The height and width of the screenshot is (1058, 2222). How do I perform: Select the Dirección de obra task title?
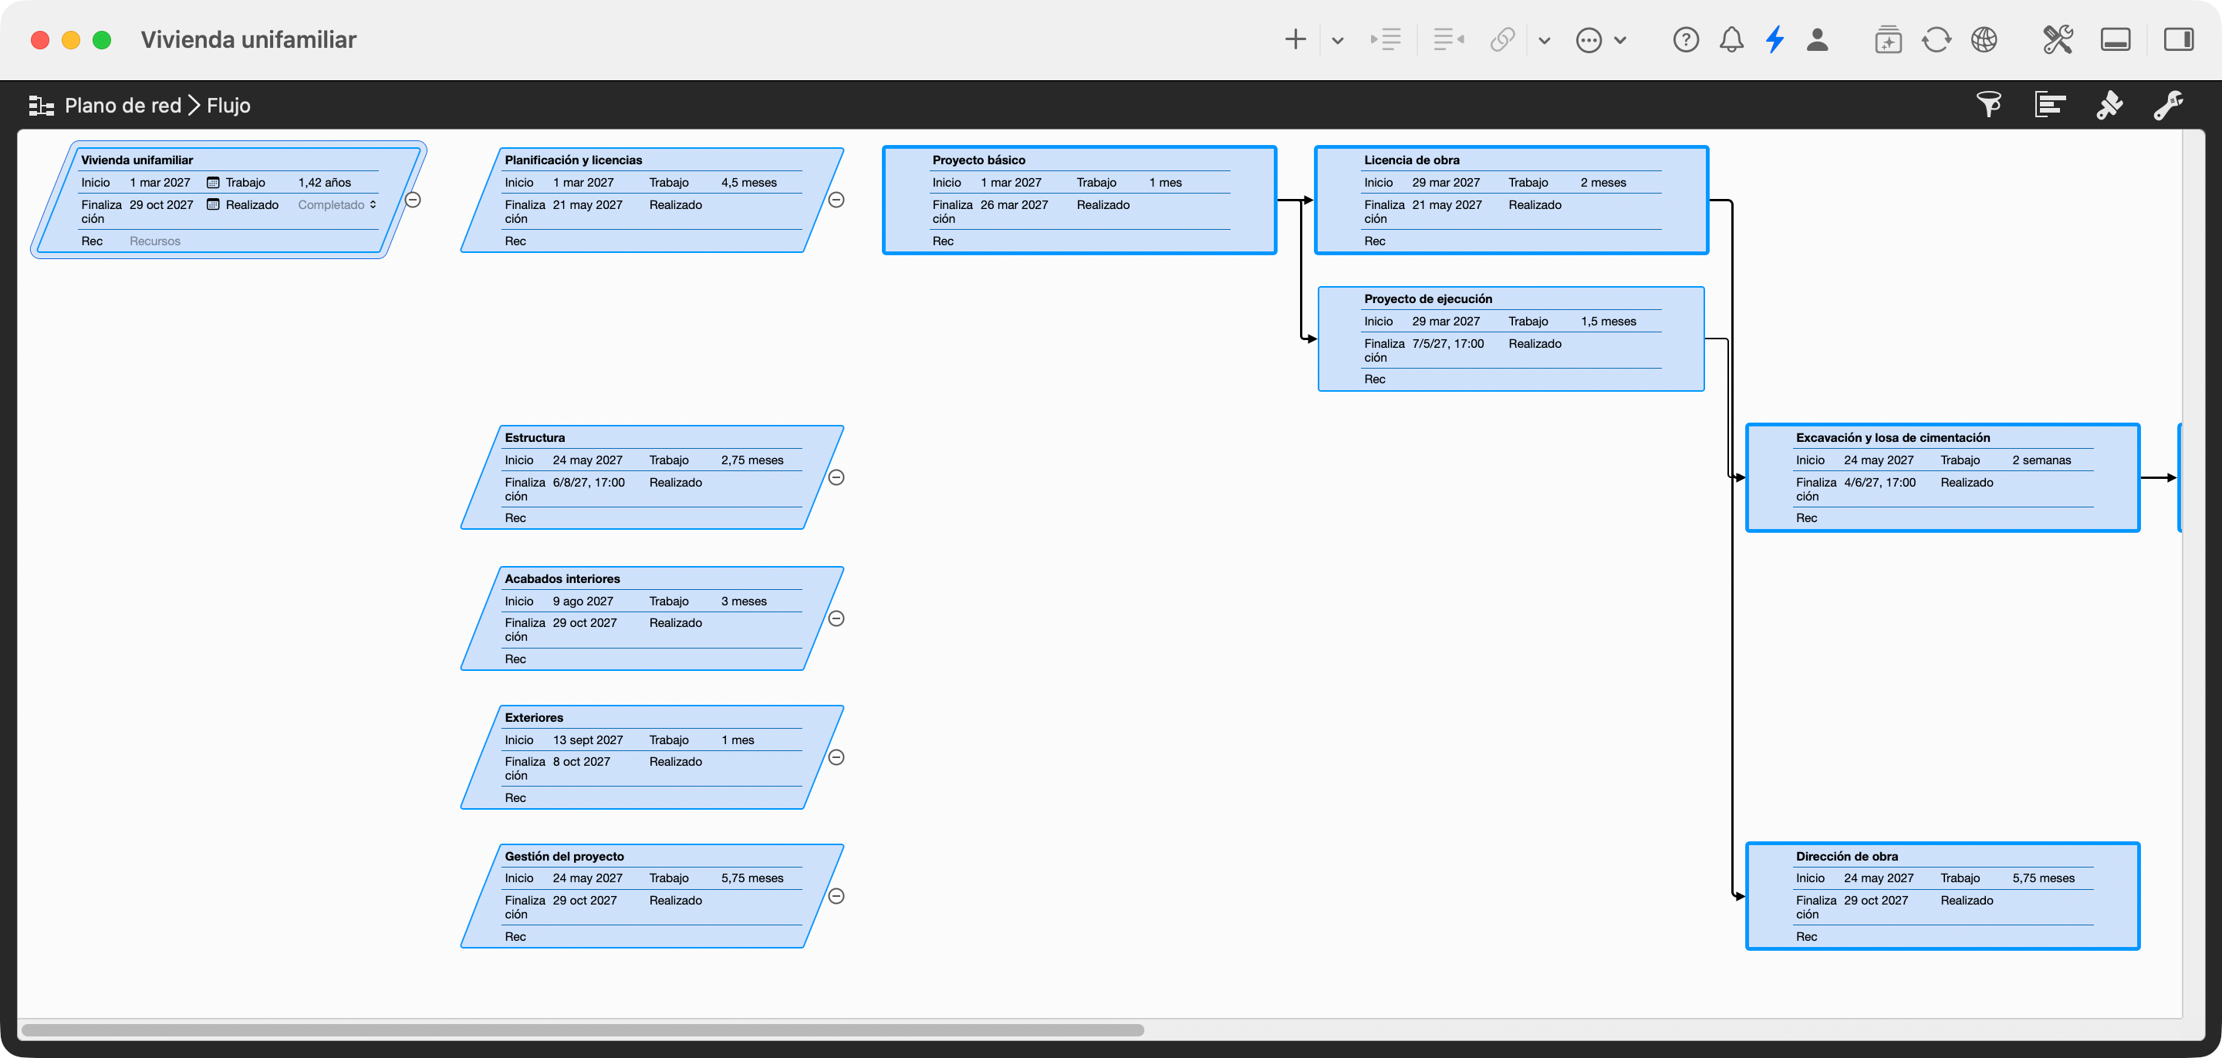click(1847, 856)
